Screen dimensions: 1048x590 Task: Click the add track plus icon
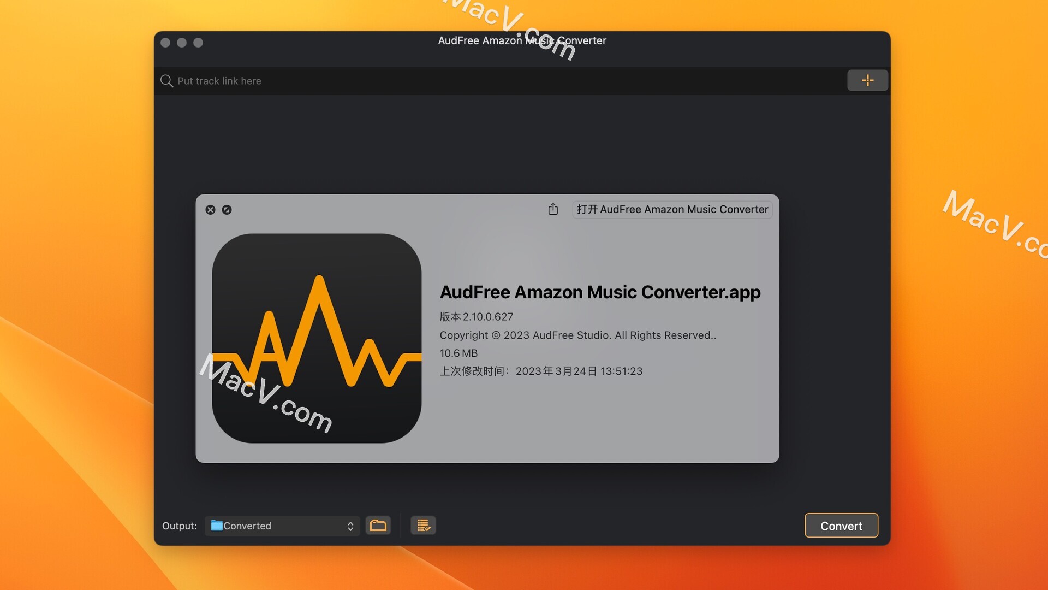tap(868, 81)
